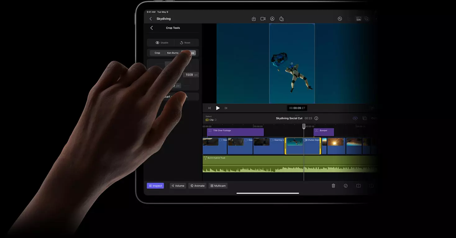
Task: Tap the undo arrow icon
Action: click(340, 19)
